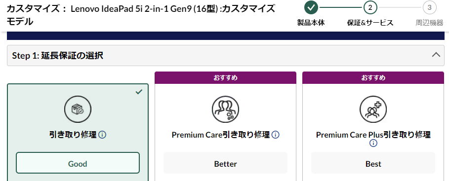Jump to the 周辺機器 step

coord(430,23)
